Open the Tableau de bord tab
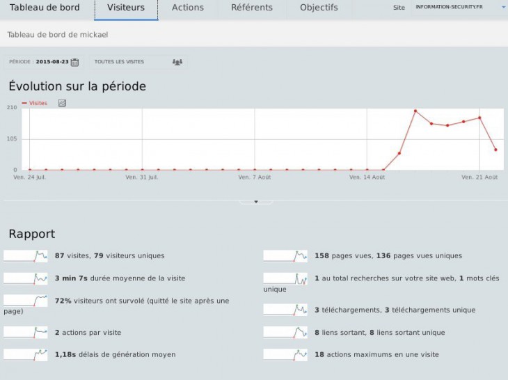 point(45,8)
